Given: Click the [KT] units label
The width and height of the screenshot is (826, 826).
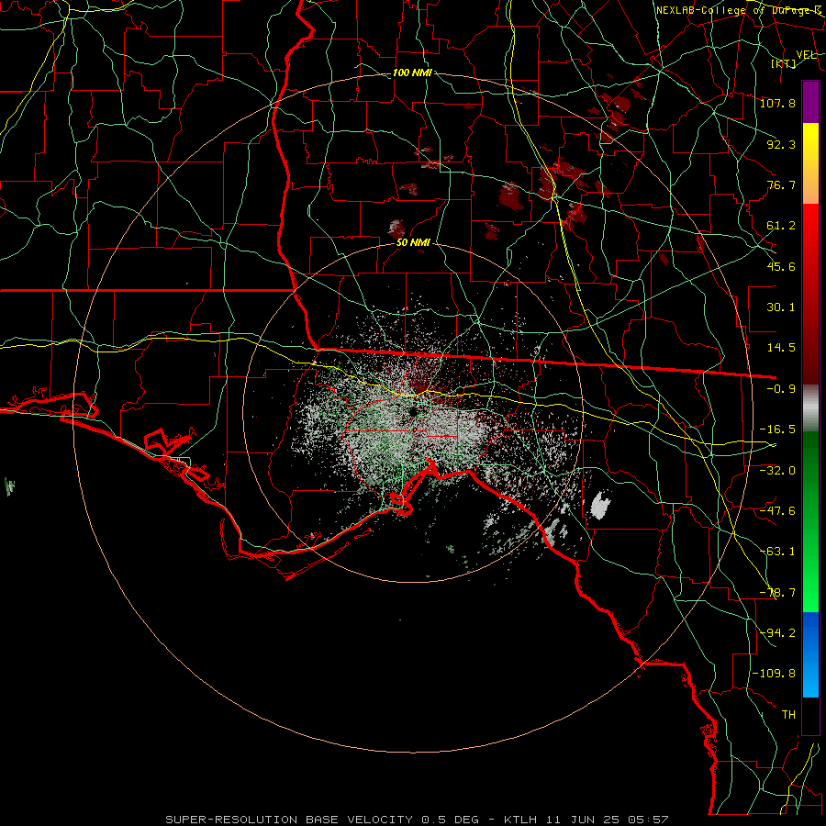Looking at the screenshot, I should click(x=784, y=63).
